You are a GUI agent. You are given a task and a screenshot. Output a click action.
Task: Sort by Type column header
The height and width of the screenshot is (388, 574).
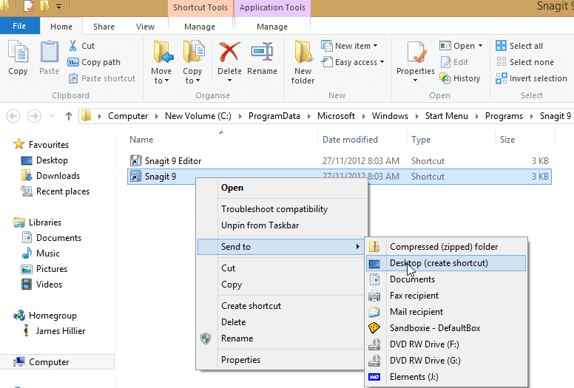click(421, 140)
